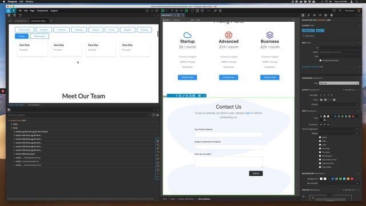Enable the Decoration none checkbox
This screenshot has height=206, width=366.
[x=320, y=160]
